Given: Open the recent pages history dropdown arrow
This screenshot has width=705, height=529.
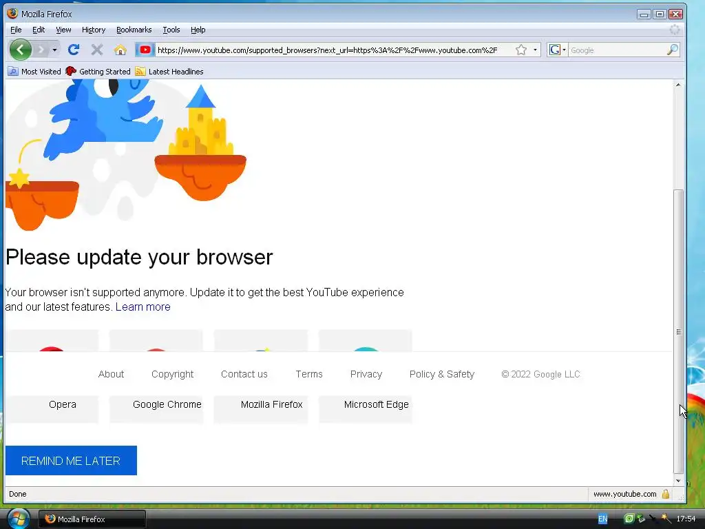Looking at the screenshot, I should 54,50.
